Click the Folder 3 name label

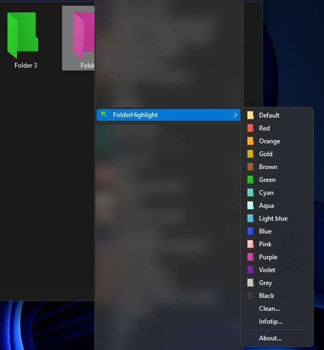[26, 65]
